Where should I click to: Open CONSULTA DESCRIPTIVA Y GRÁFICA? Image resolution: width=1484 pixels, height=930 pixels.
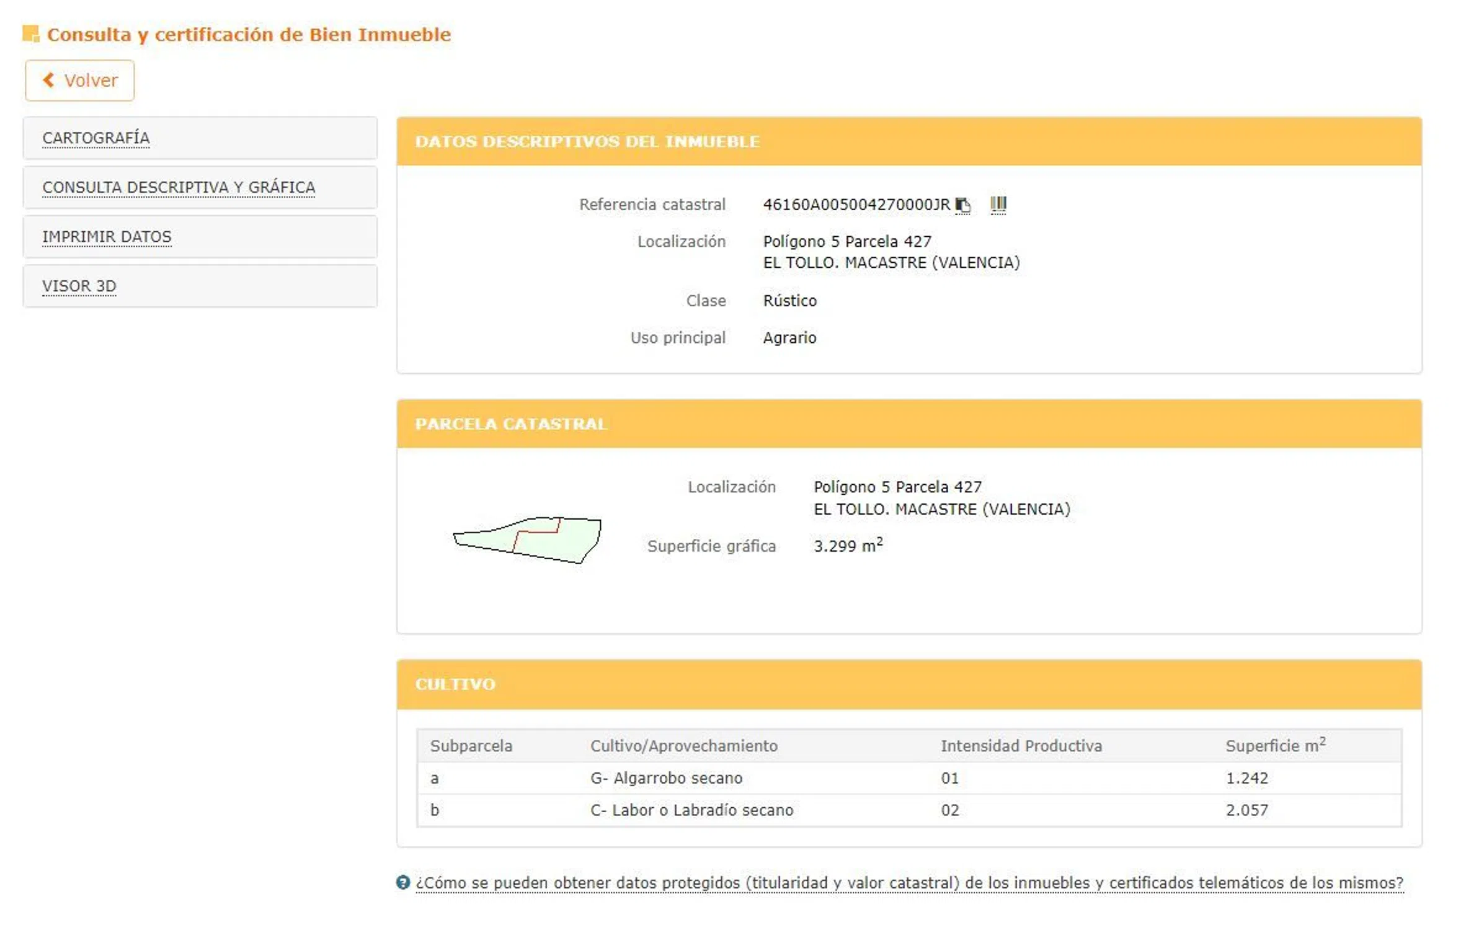[x=179, y=187]
